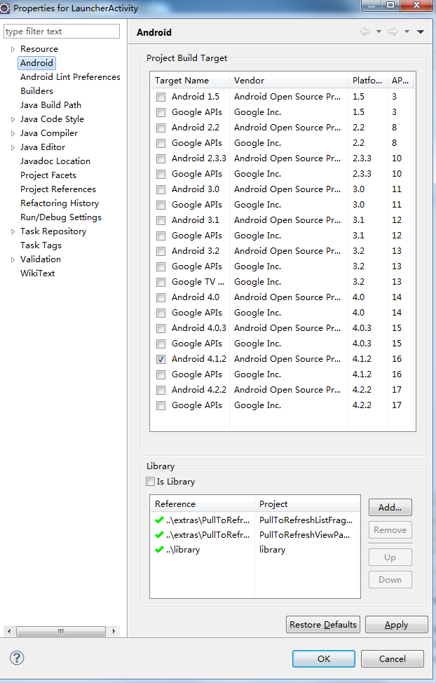436x683 pixels.
Task: Check the Android 2.3.3 target checkbox
Action: 161,158
